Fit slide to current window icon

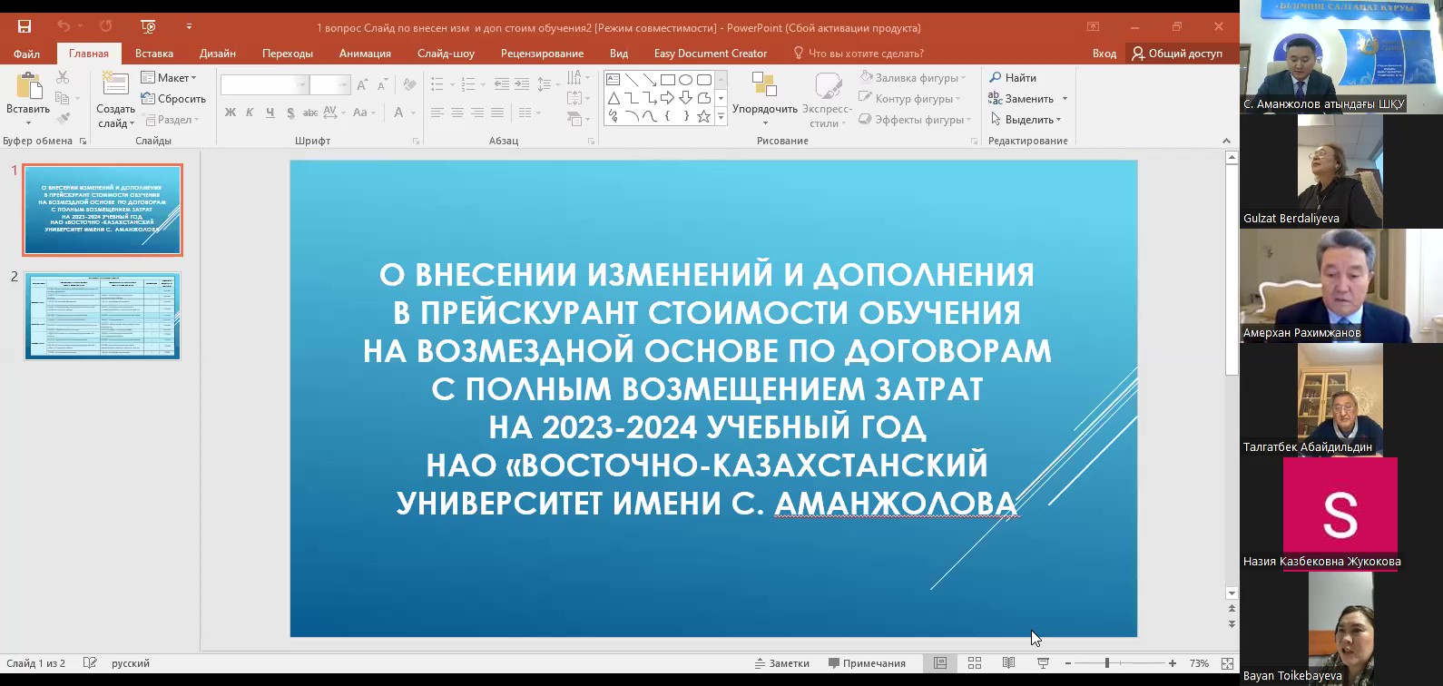click(1227, 663)
